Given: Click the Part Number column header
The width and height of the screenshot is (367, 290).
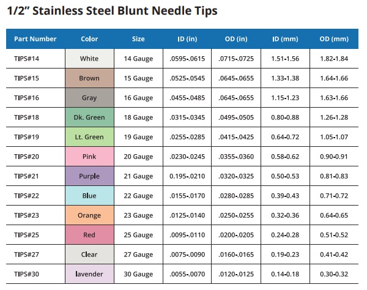Looking at the screenshot, I should coord(35,39).
